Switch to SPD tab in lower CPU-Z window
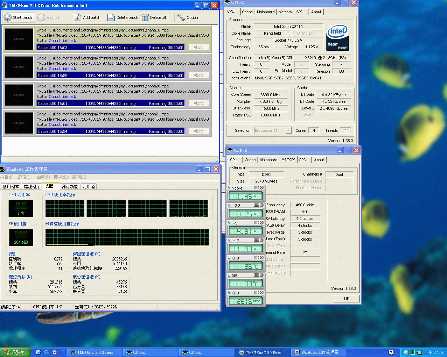 tap(302, 160)
